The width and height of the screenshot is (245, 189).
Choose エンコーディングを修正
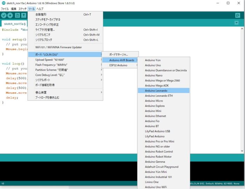coord(65,25)
